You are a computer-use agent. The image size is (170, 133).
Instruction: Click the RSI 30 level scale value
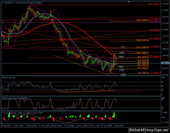[162, 90]
